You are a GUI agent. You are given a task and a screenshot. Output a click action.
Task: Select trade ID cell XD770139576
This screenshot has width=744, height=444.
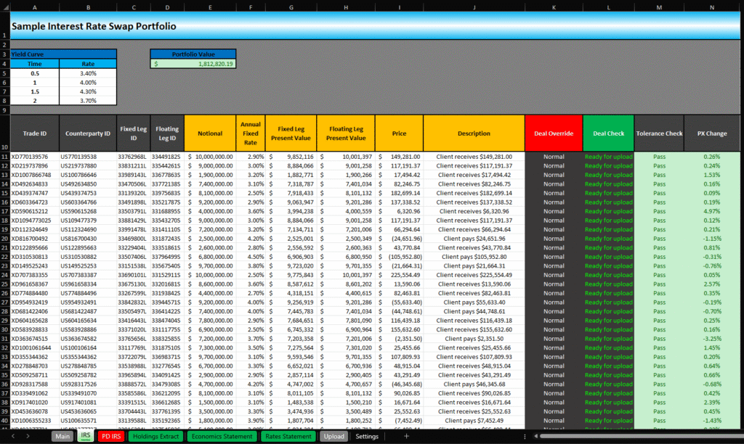(x=35, y=157)
